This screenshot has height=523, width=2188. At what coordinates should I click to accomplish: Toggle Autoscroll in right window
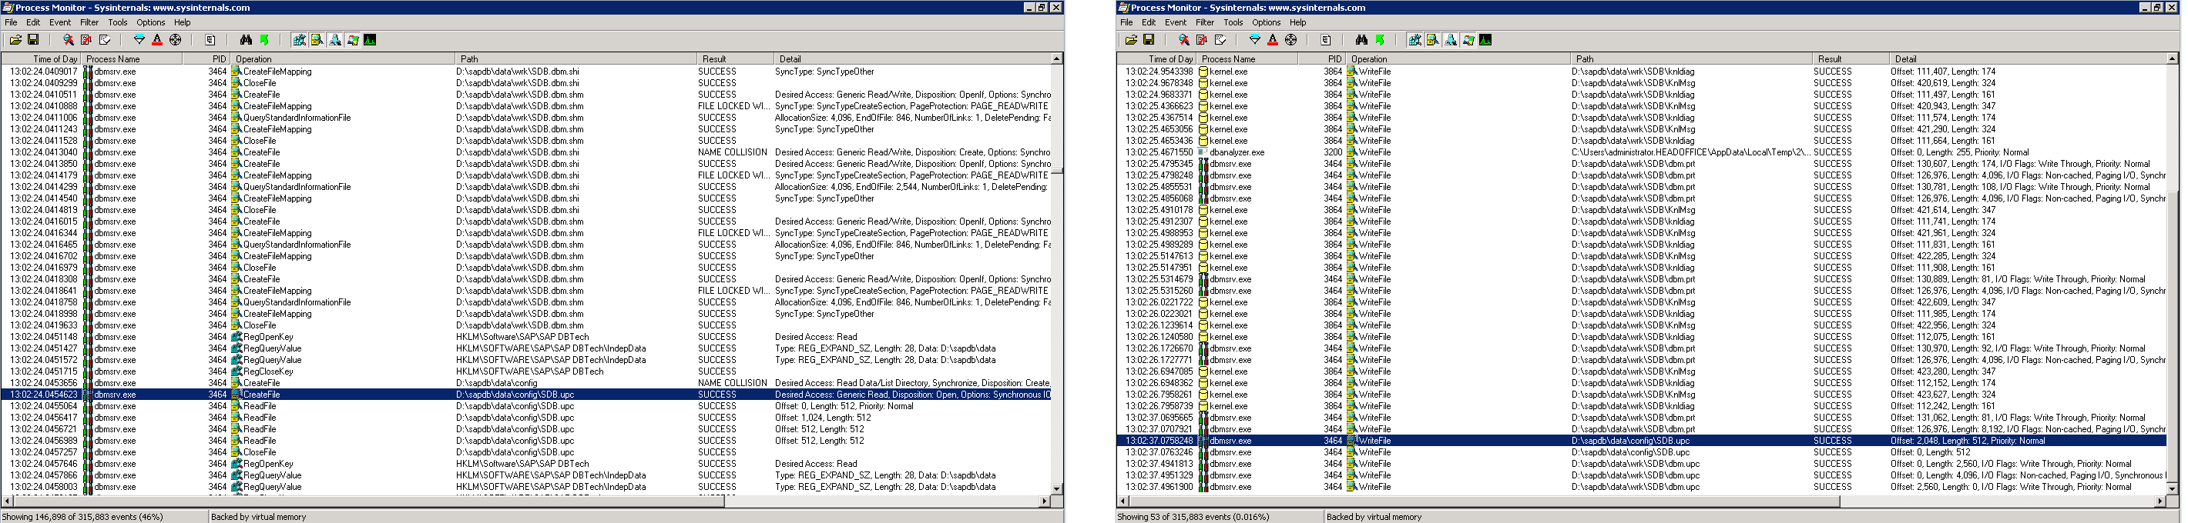(x=1202, y=40)
